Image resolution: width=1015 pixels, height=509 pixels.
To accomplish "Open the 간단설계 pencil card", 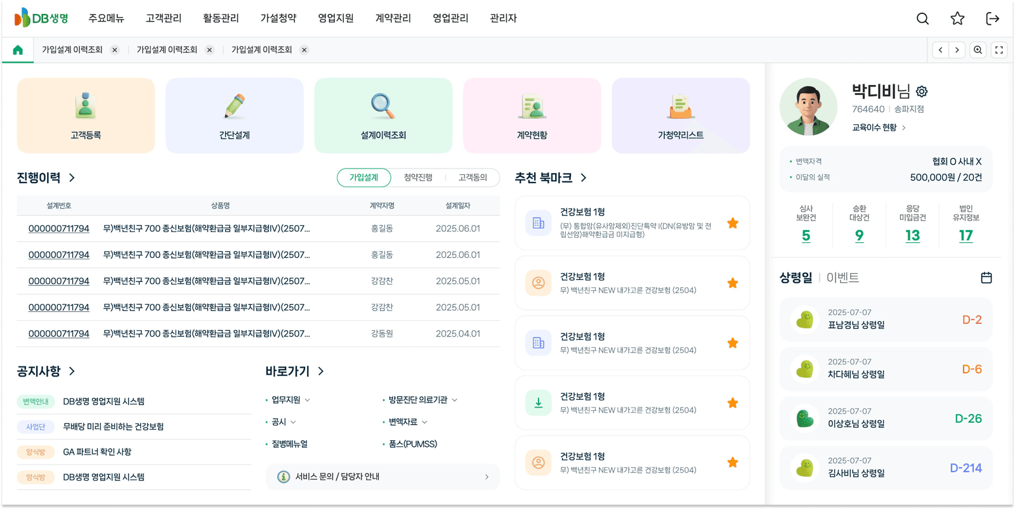I will [x=235, y=115].
